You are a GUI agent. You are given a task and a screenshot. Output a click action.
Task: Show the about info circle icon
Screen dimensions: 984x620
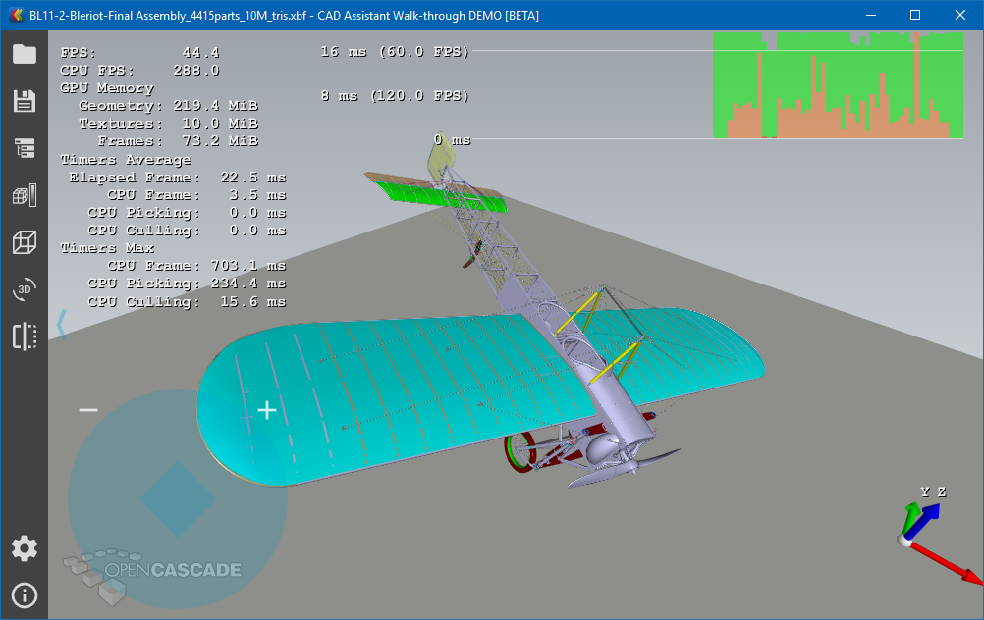click(24, 595)
